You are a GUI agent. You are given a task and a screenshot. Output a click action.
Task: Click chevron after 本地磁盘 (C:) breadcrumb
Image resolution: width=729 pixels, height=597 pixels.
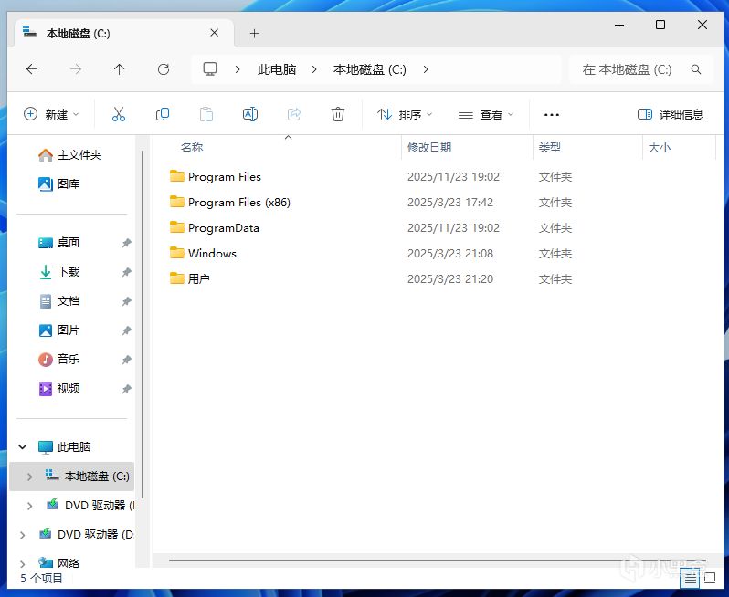[426, 69]
